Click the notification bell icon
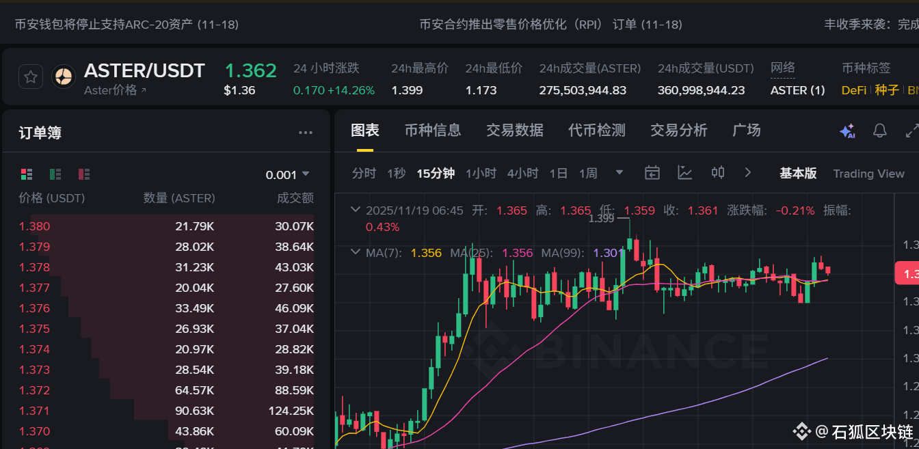 [879, 131]
